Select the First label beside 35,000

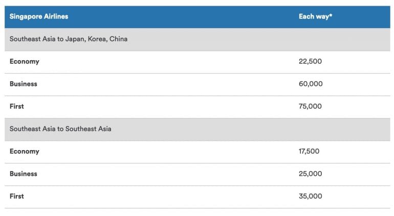(16, 196)
